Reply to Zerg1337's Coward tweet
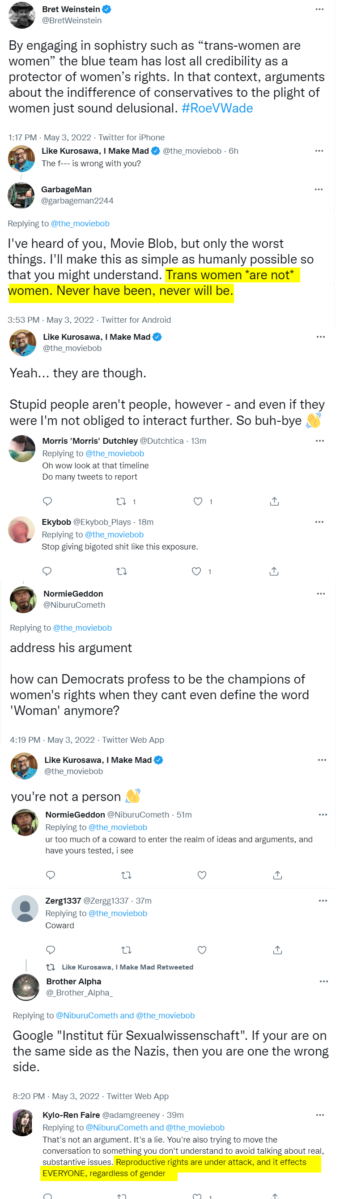Screen dimensions: 340x1199 click(x=51, y=950)
